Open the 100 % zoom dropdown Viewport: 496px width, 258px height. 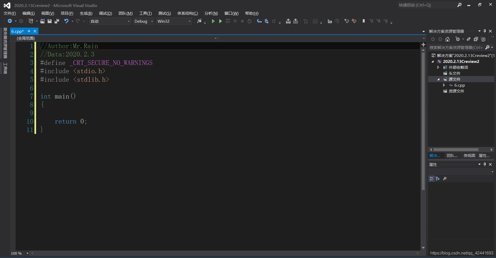[x=20, y=253]
